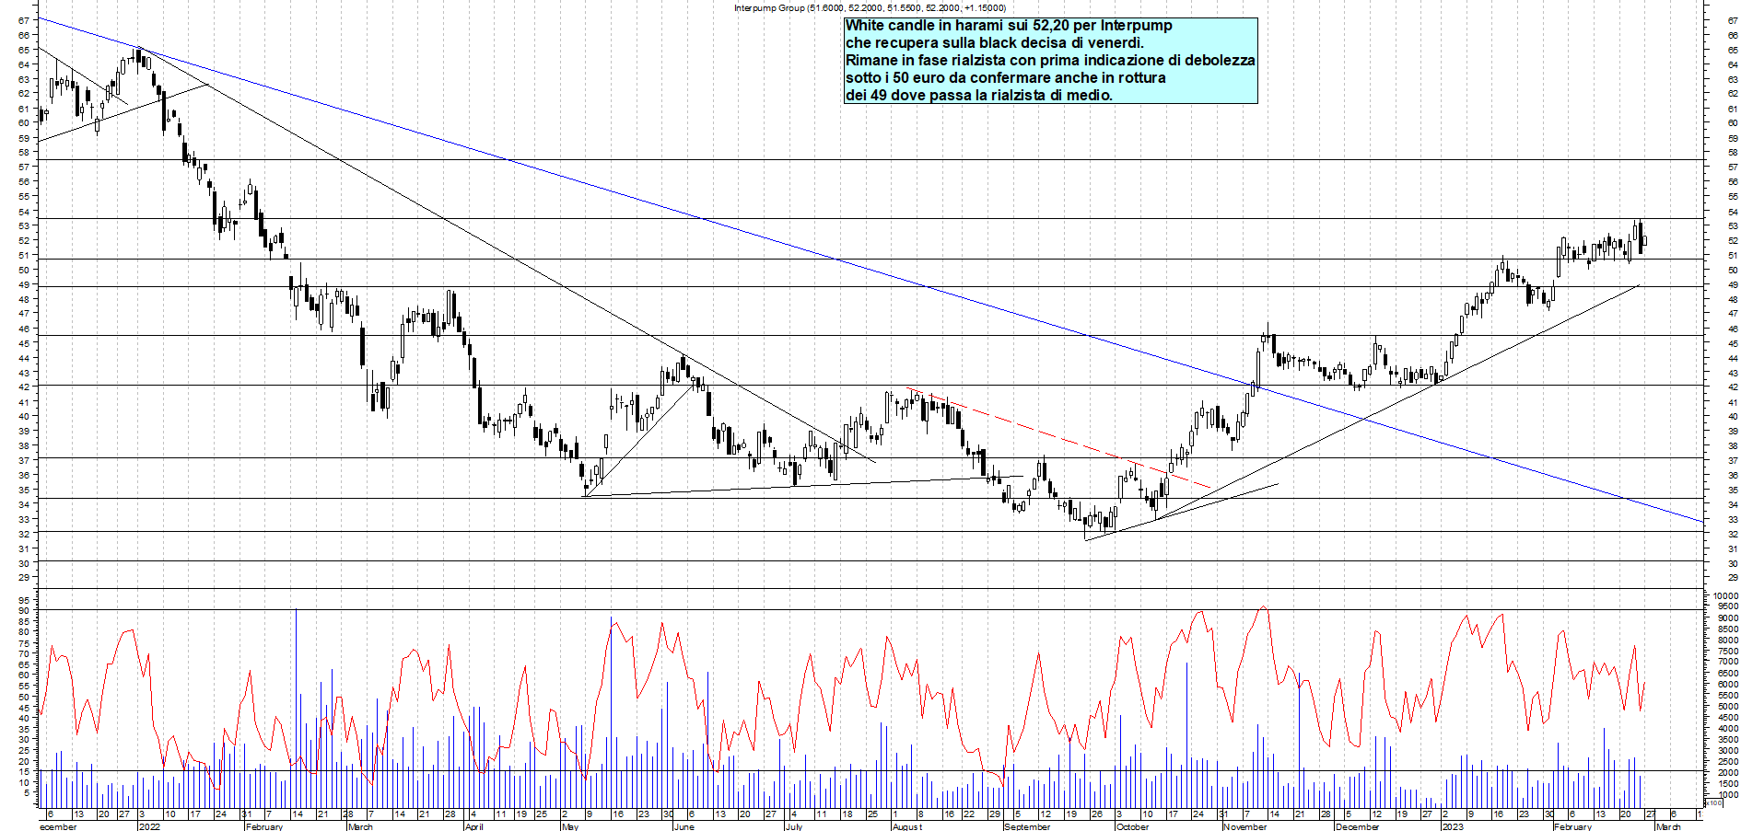The width and height of the screenshot is (1741, 831).
Task: Click the "2023" year label on the time axis
Action: click(x=1453, y=826)
